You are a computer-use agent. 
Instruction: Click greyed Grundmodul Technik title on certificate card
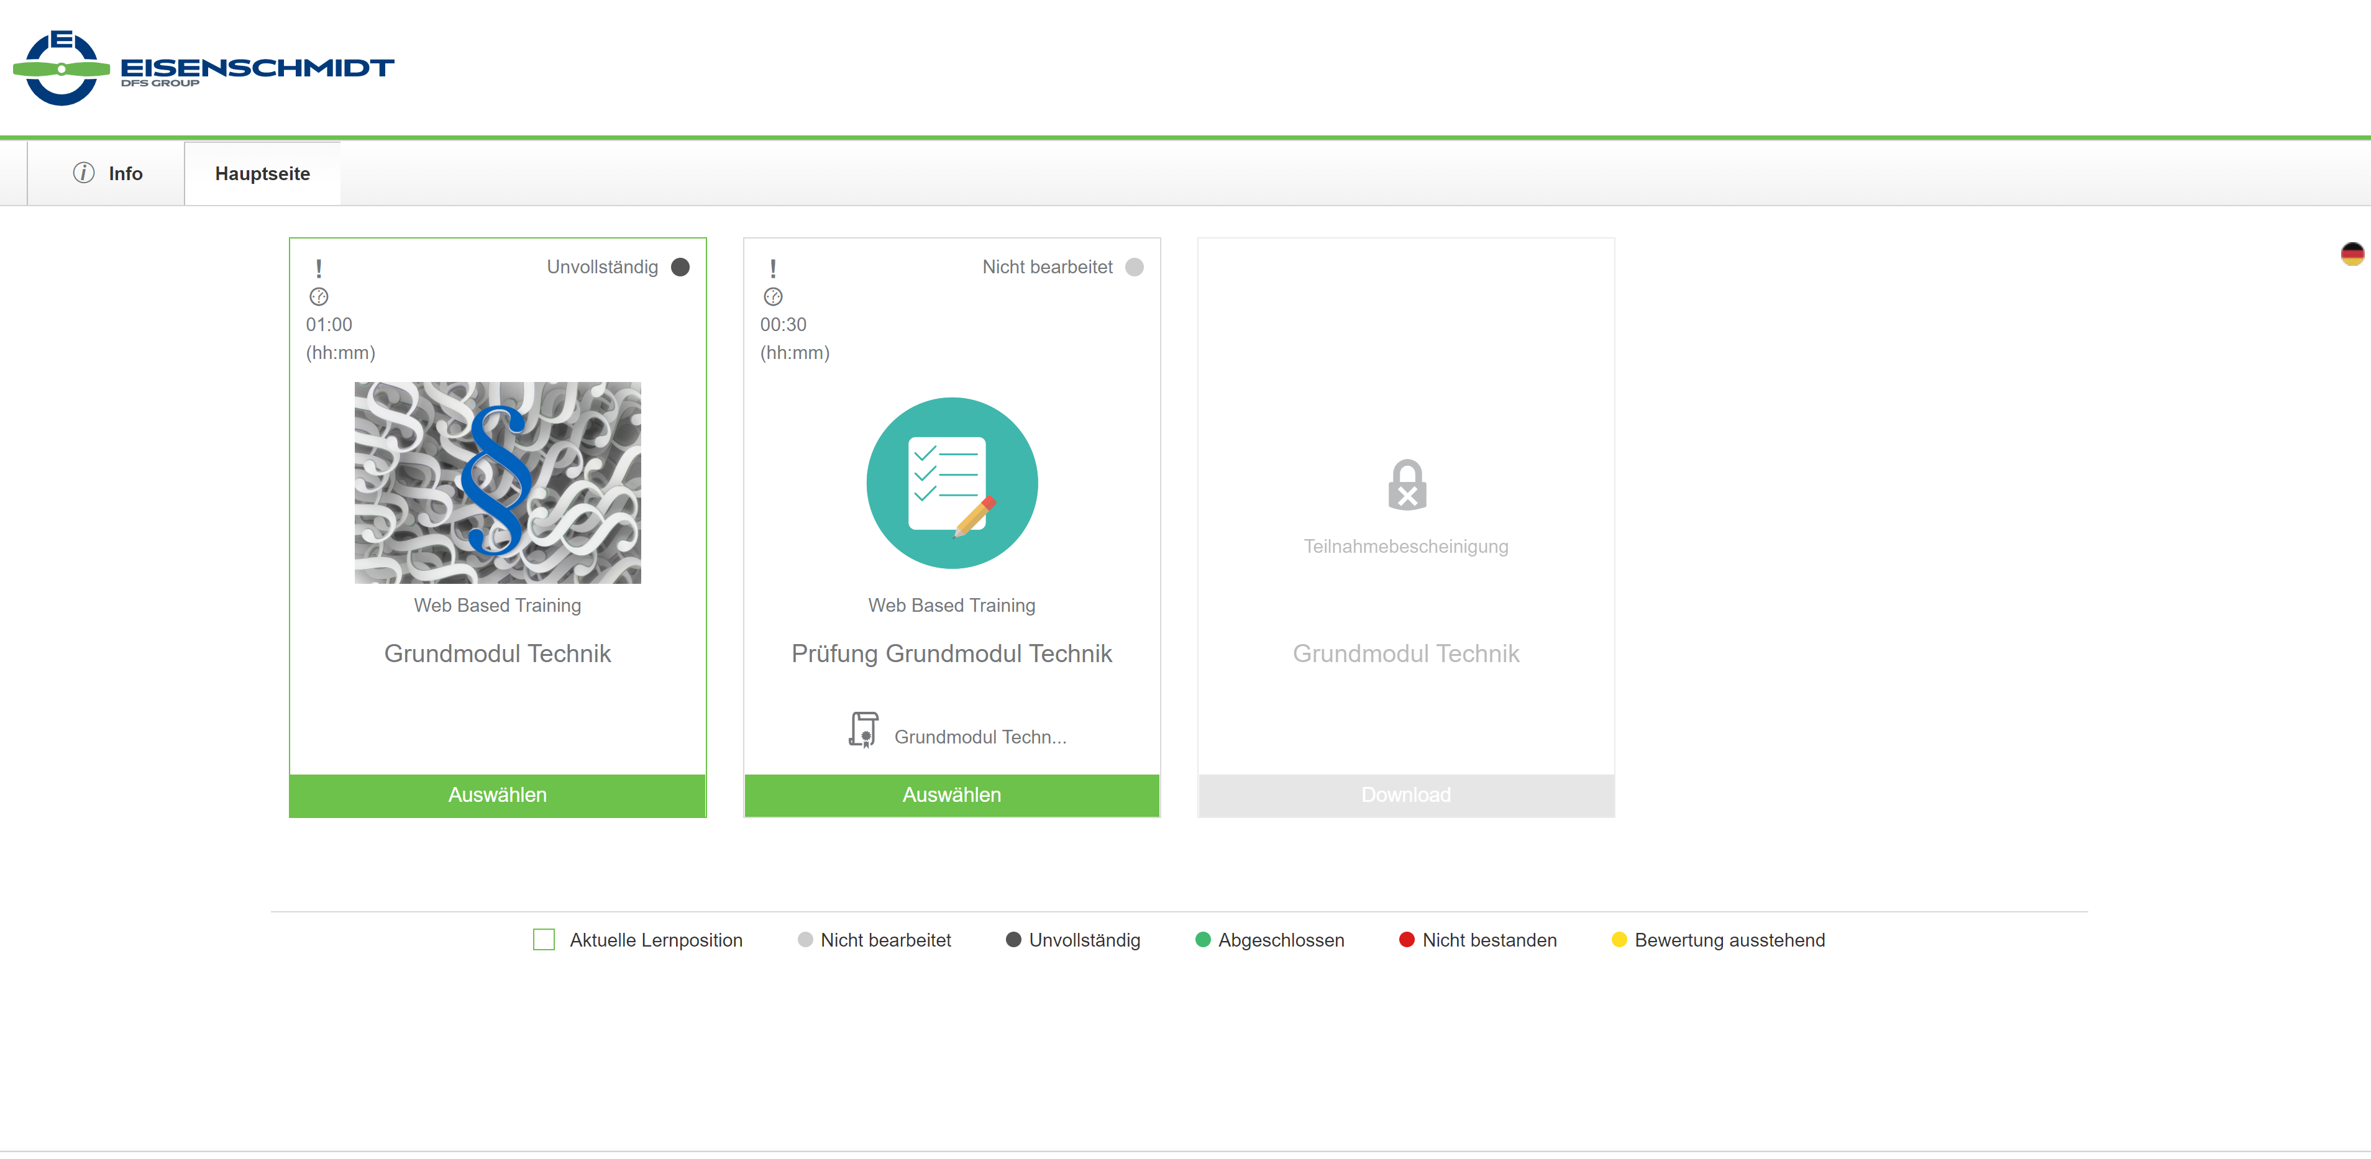click(x=1405, y=653)
